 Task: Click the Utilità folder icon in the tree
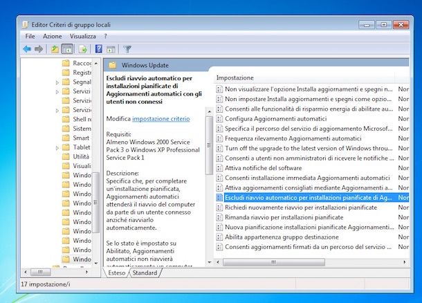[66, 156]
